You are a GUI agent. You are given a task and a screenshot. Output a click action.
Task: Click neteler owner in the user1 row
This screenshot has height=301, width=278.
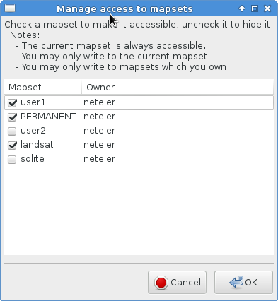[99, 102]
